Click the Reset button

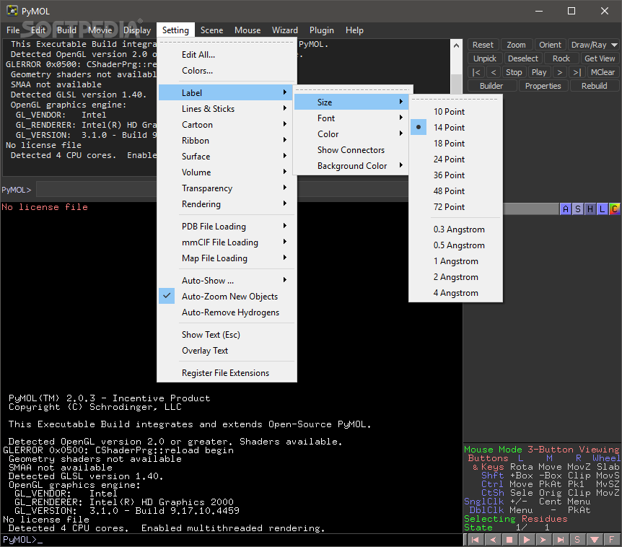483,45
